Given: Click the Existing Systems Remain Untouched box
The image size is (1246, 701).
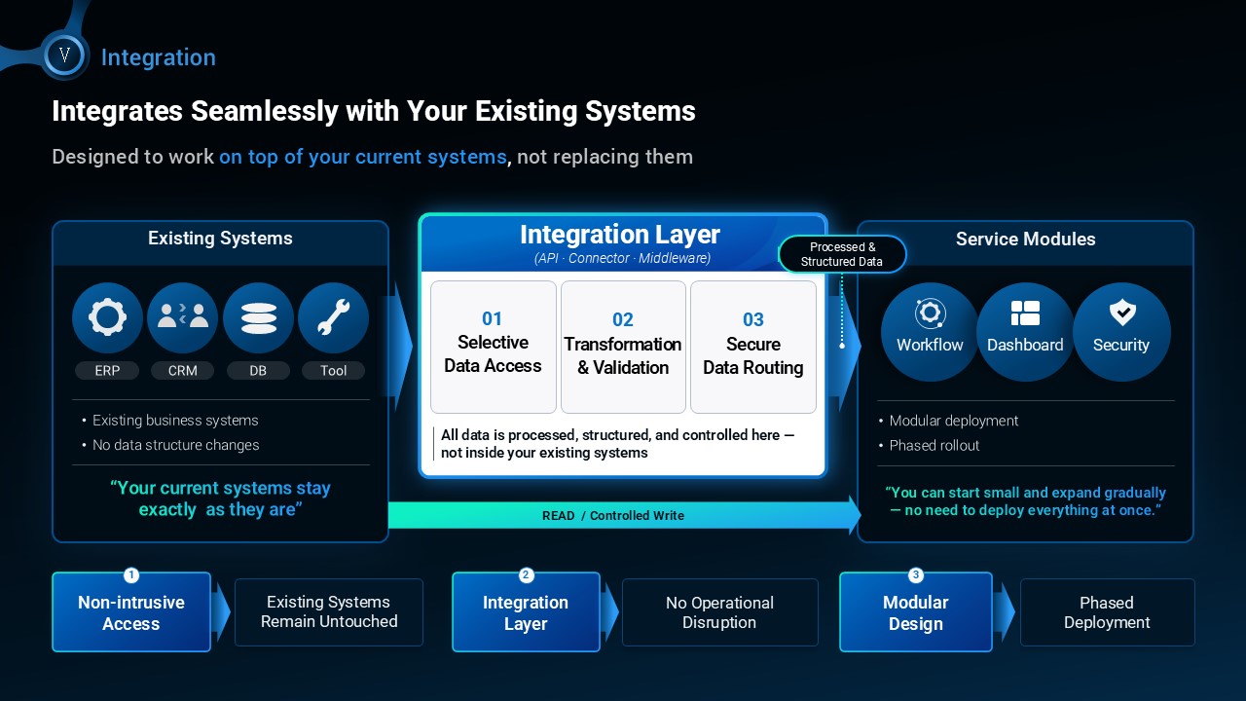Looking at the screenshot, I should [x=329, y=612].
